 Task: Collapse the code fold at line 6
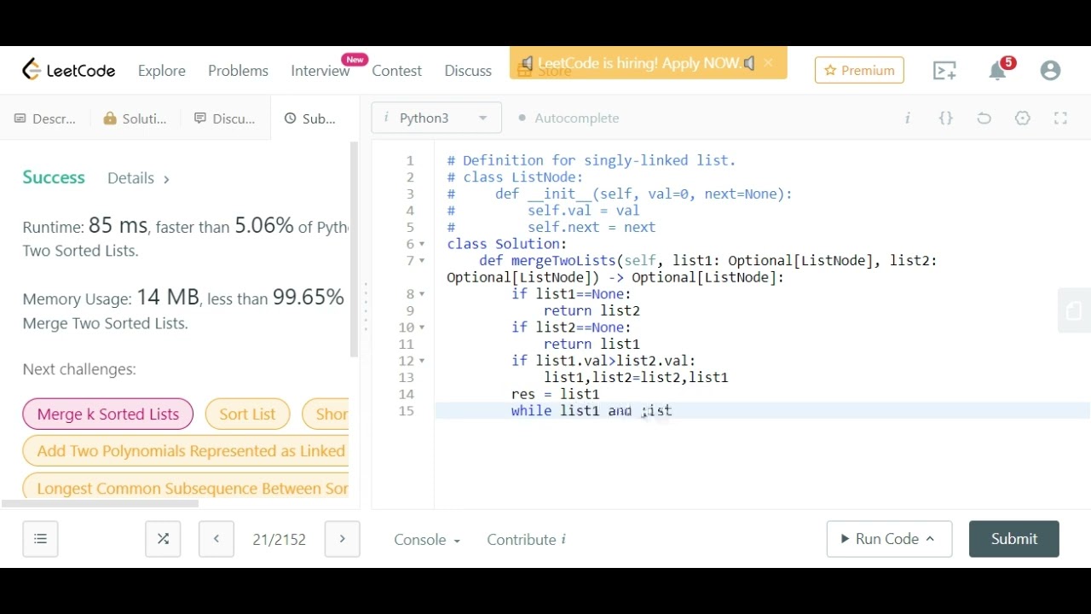[x=422, y=244]
